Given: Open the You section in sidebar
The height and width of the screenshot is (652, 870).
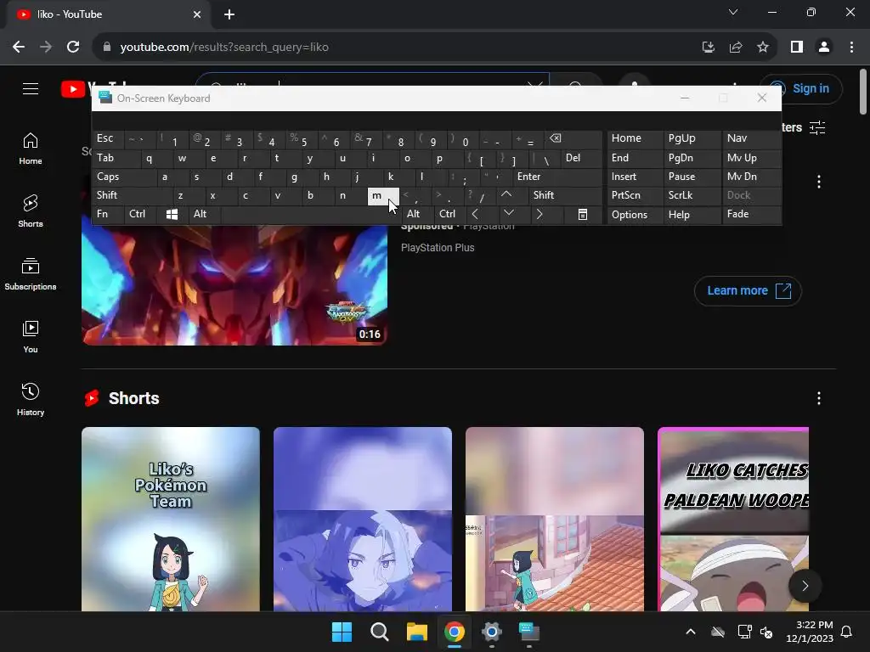Looking at the screenshot, I should click(x=31, y=336).
